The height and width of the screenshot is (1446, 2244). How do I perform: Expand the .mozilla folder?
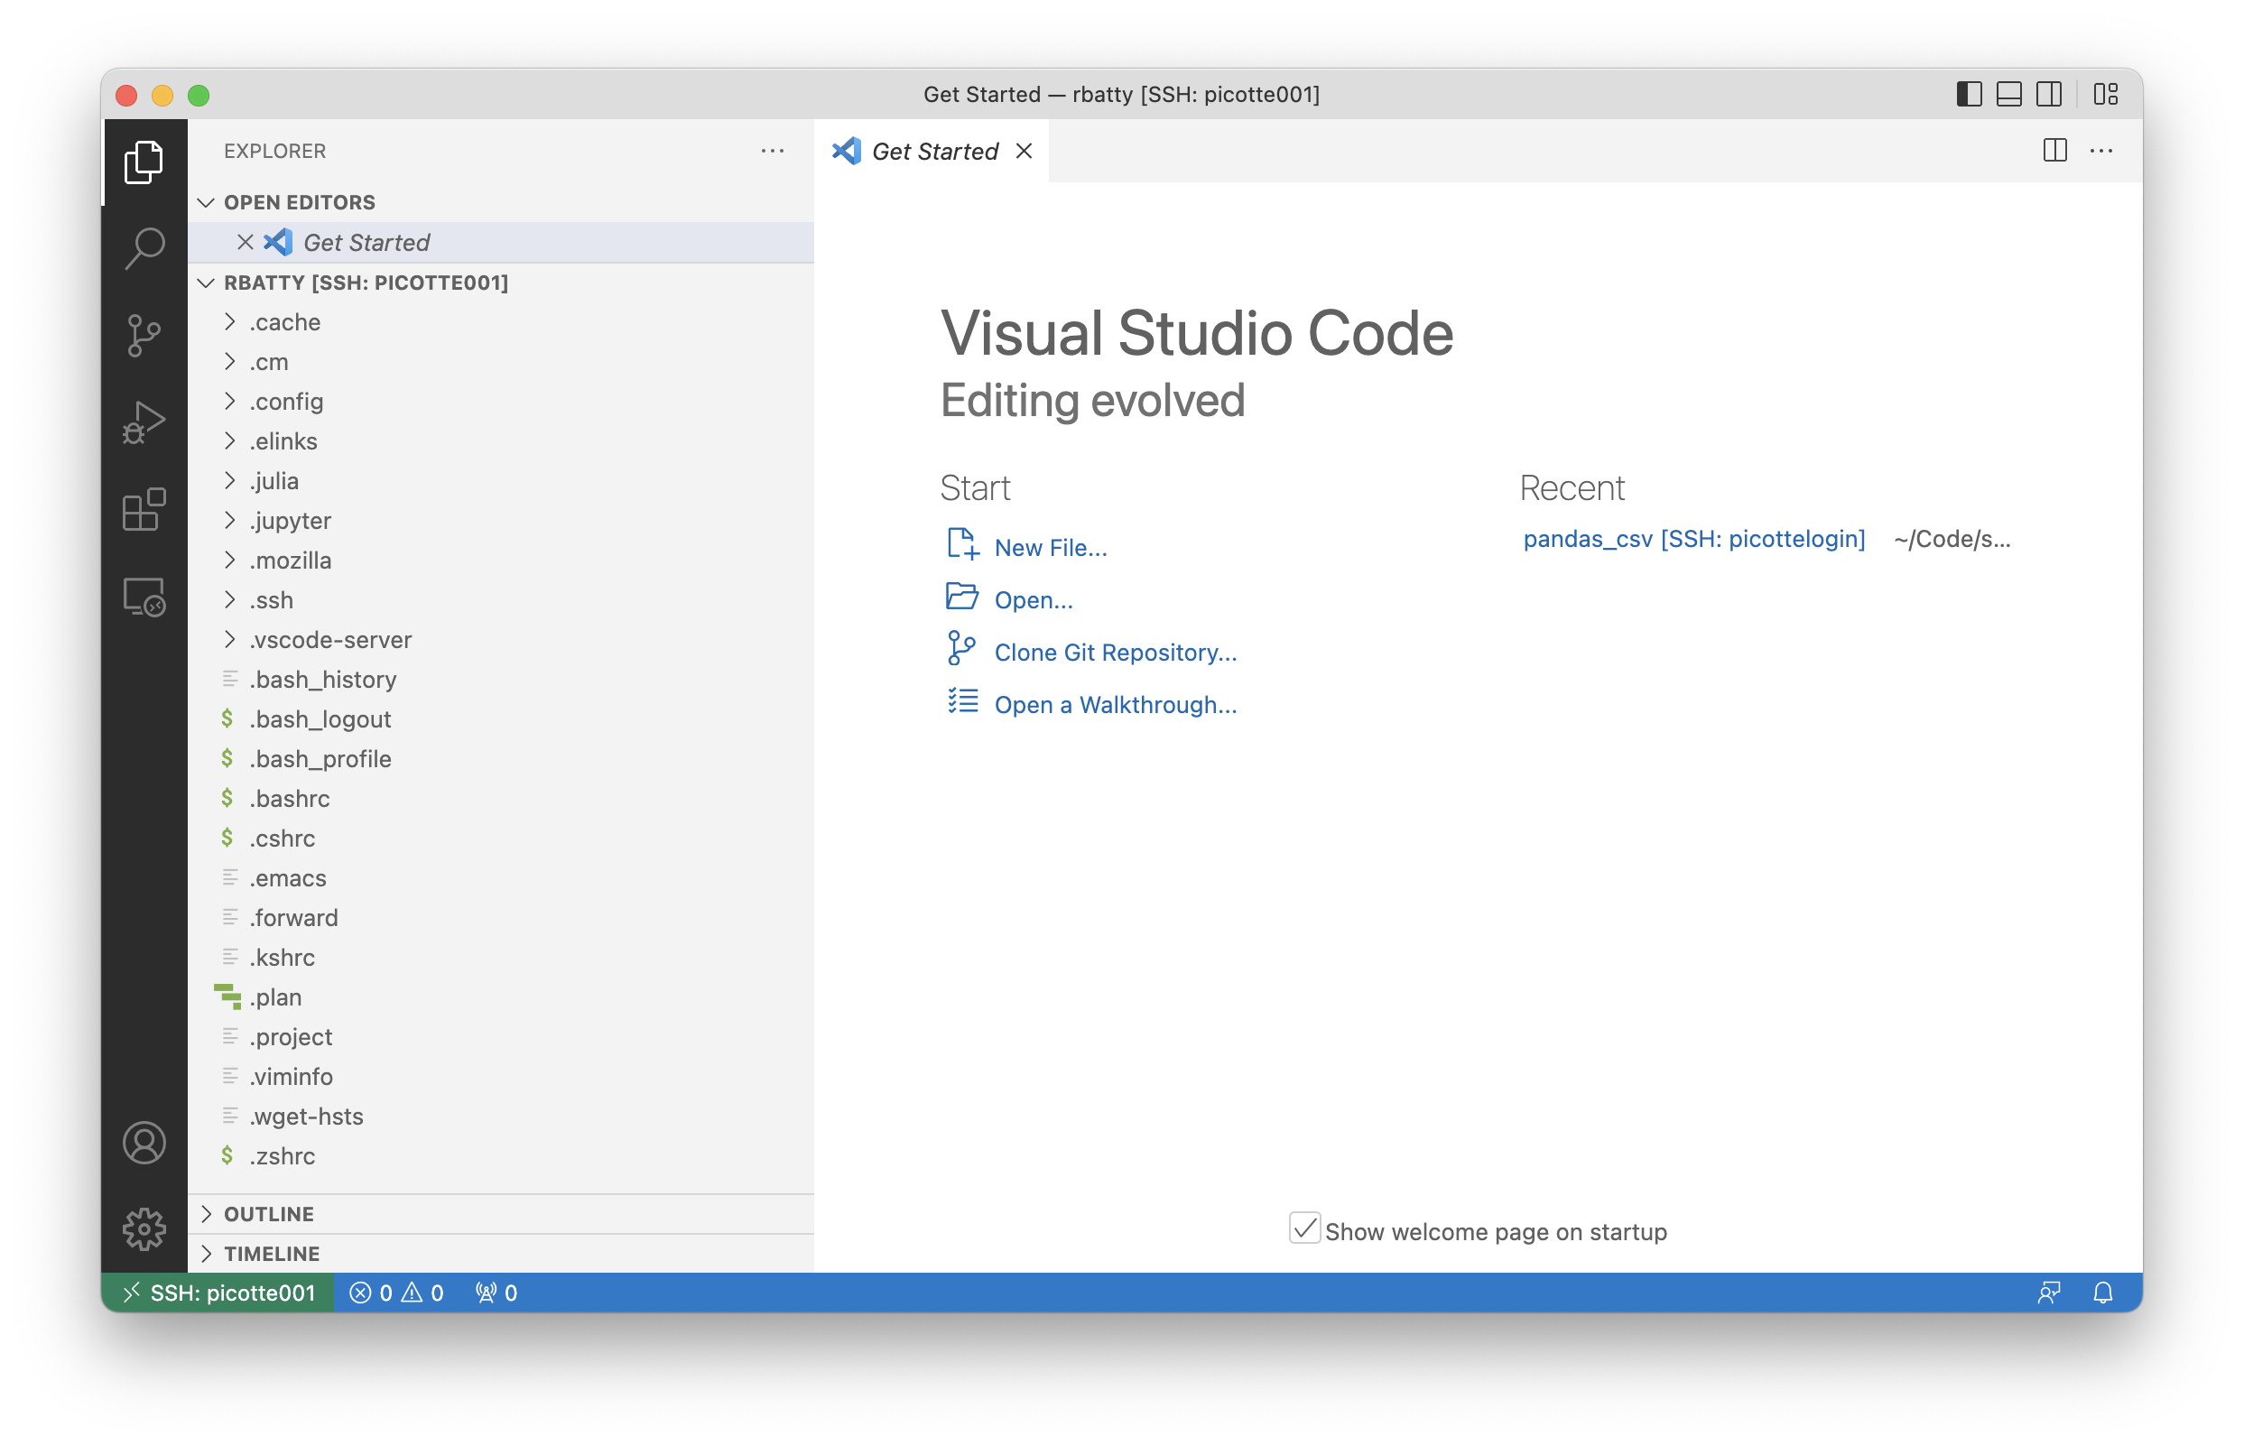500,561
